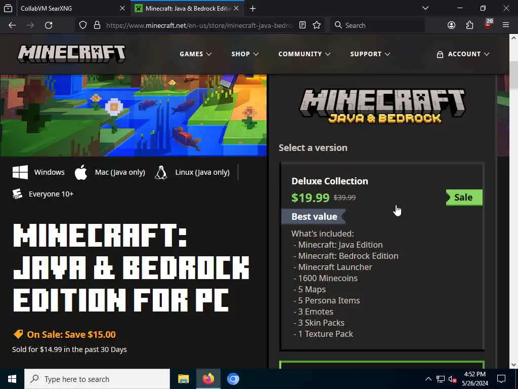Expand the COMMUNITY navigation menu
The image size is (518, 389).
tap(304, 54)
